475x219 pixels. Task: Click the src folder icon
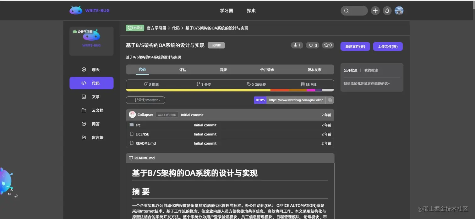(x=132, y=125)
